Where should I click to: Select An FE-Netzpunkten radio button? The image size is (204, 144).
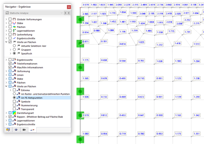coord(14,98)
